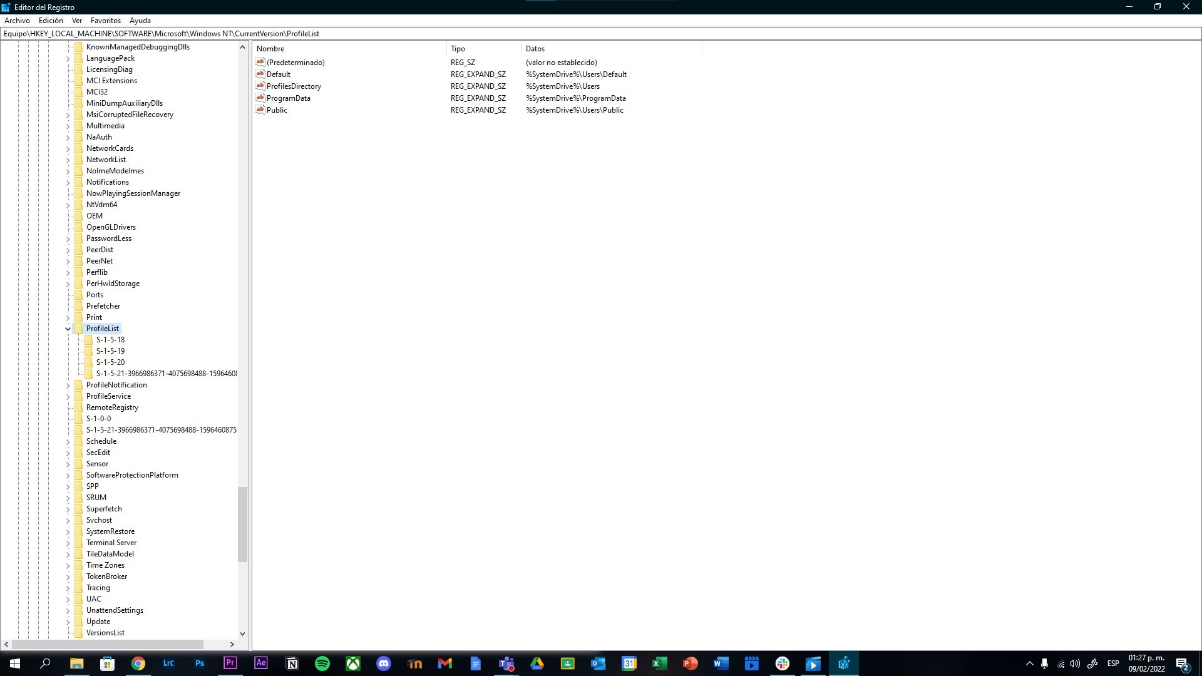Launch Premiere Pro from taskbar

click(230, 663)
